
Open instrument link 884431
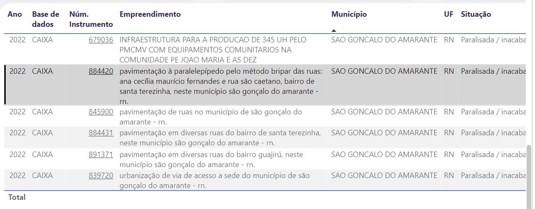[x=101, y=133]
